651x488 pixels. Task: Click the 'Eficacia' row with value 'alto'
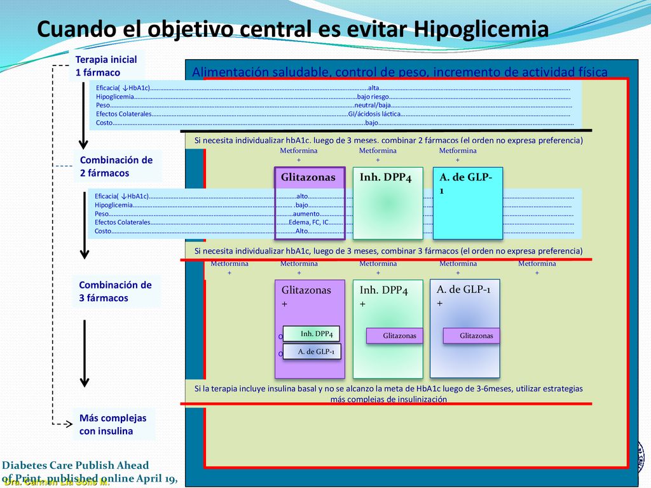tap(334, 196)
